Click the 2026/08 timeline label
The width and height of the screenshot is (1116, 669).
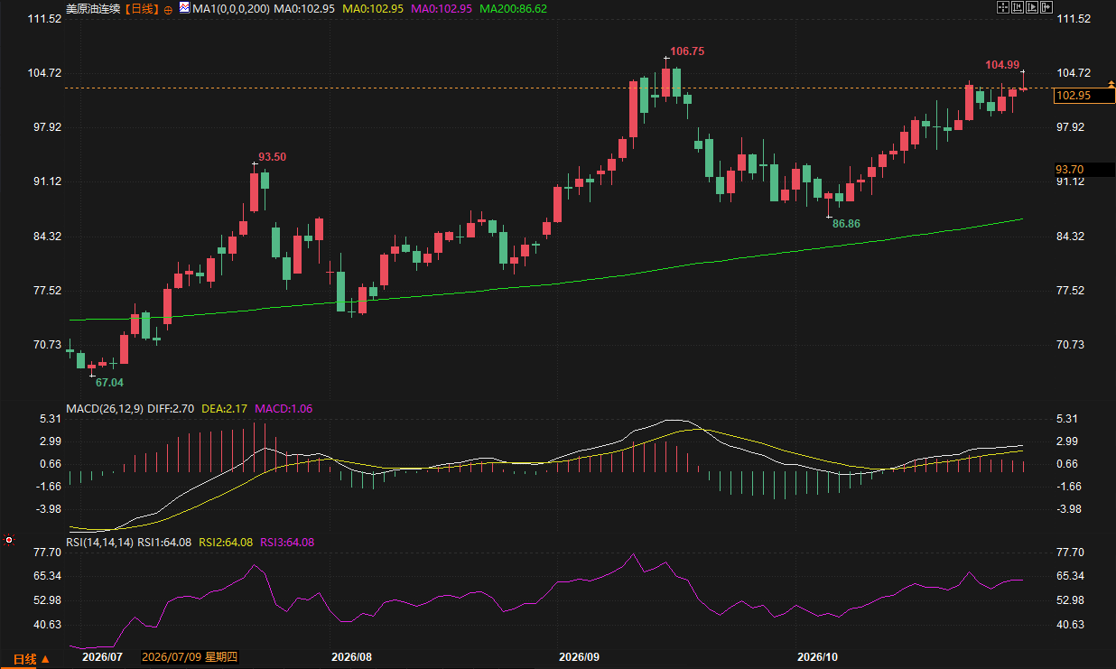tap(351, 656)
